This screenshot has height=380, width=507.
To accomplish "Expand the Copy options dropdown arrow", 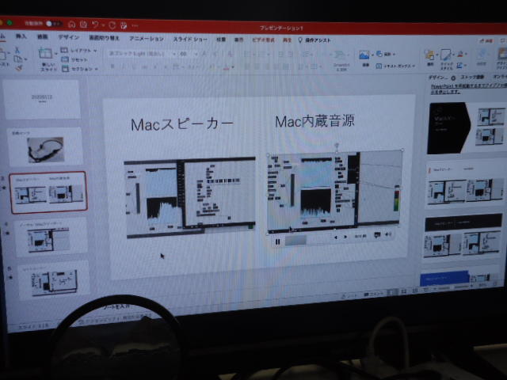I will [25, 59].
